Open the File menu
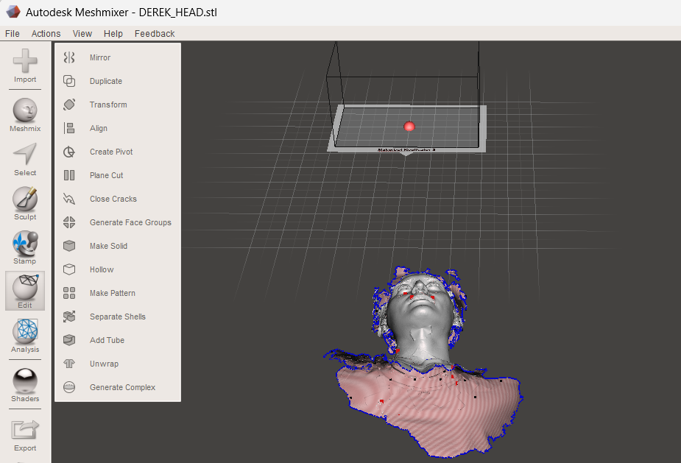The height and width of the screenshot is (463, 681). pos(13,33)
